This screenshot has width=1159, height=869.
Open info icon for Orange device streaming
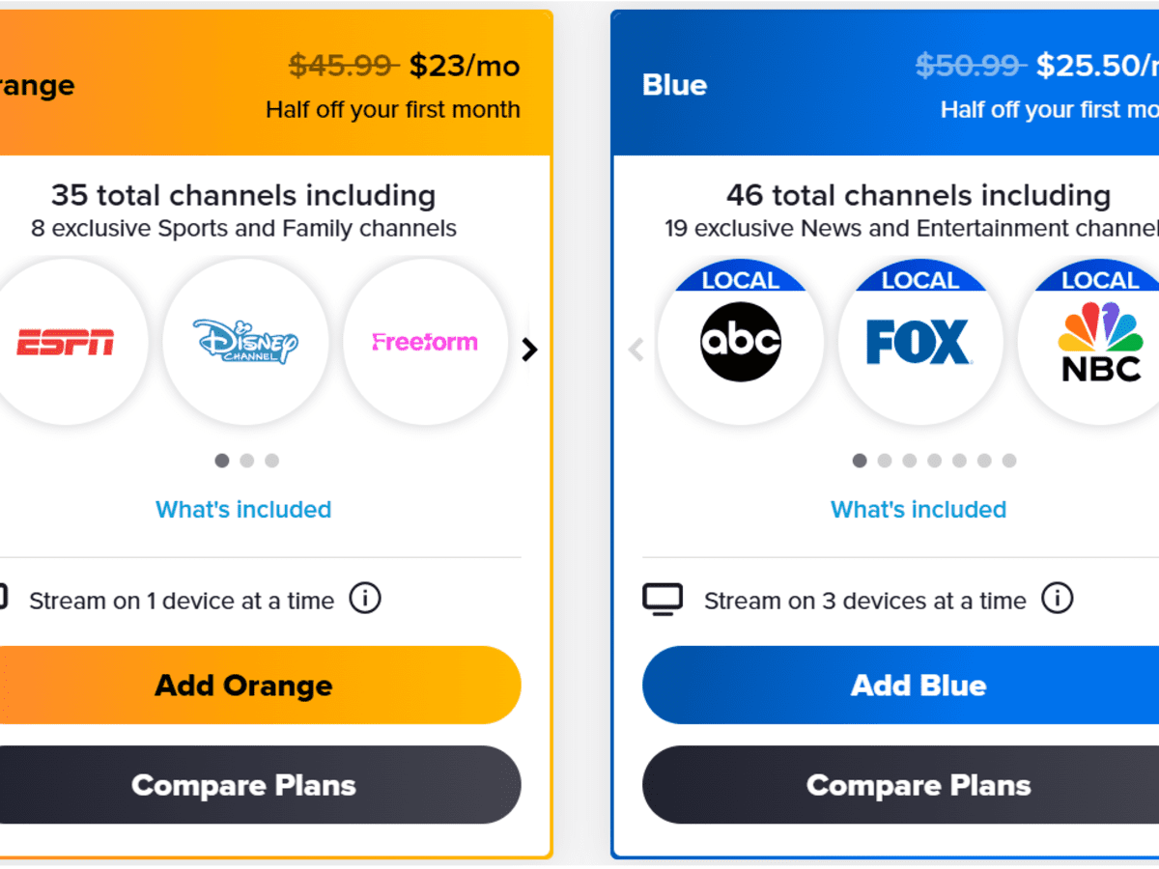click(365, 599)
